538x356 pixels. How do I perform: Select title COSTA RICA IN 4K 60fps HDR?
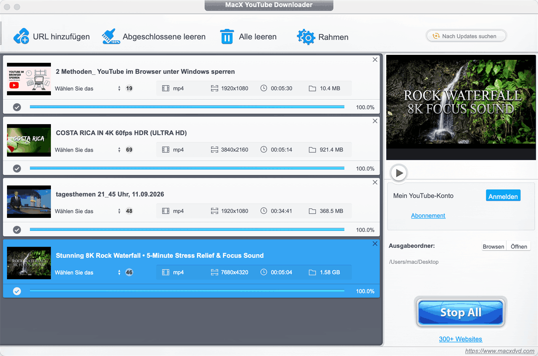click(121, 133)
